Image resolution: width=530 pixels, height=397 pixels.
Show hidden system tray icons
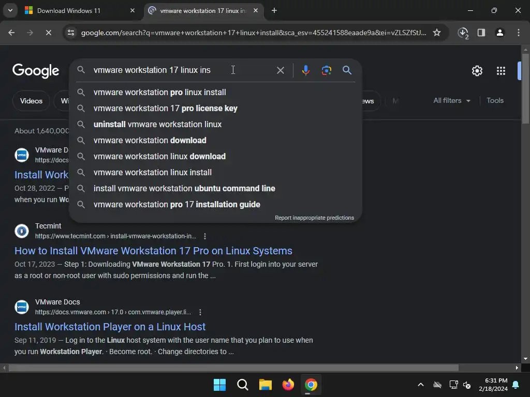point(421,385)
